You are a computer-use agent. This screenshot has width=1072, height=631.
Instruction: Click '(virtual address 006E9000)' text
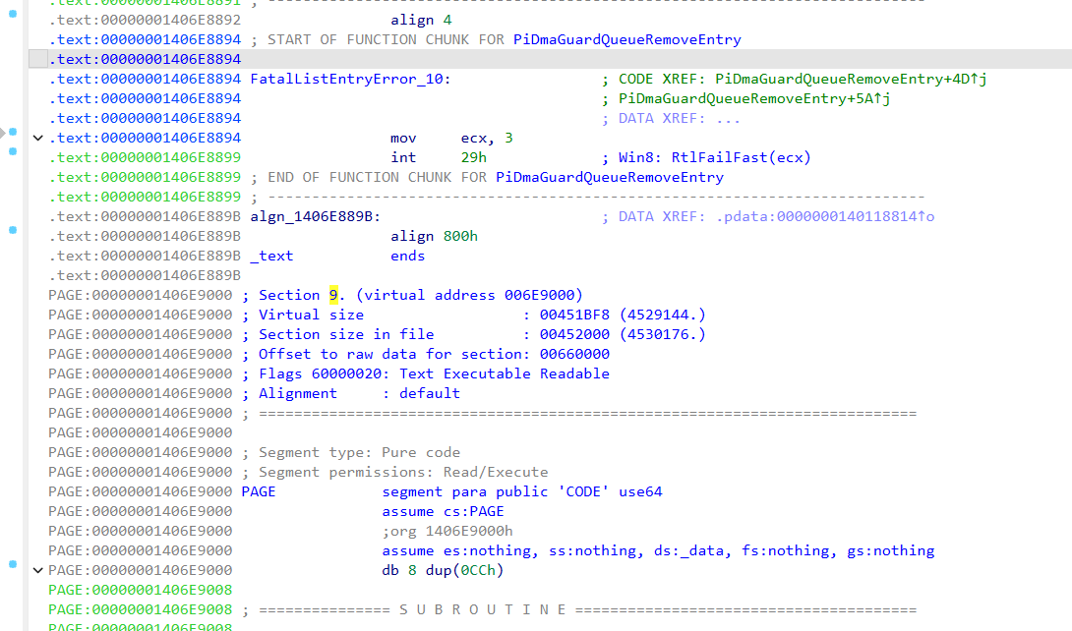tap(469, 295)
